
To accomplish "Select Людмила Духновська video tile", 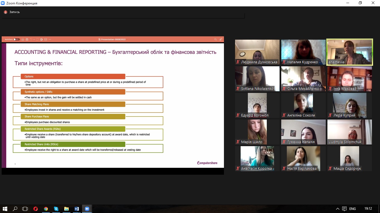I will pyautogui.click(x=257, y=52).
